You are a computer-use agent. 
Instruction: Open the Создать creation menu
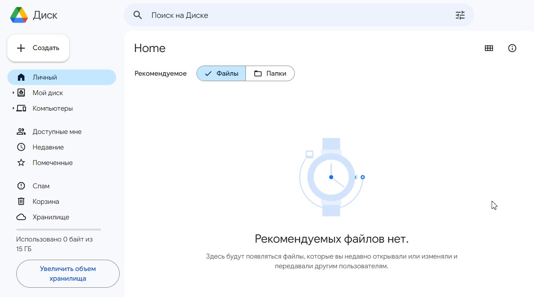pyautogui.click(x=38, y=48)
